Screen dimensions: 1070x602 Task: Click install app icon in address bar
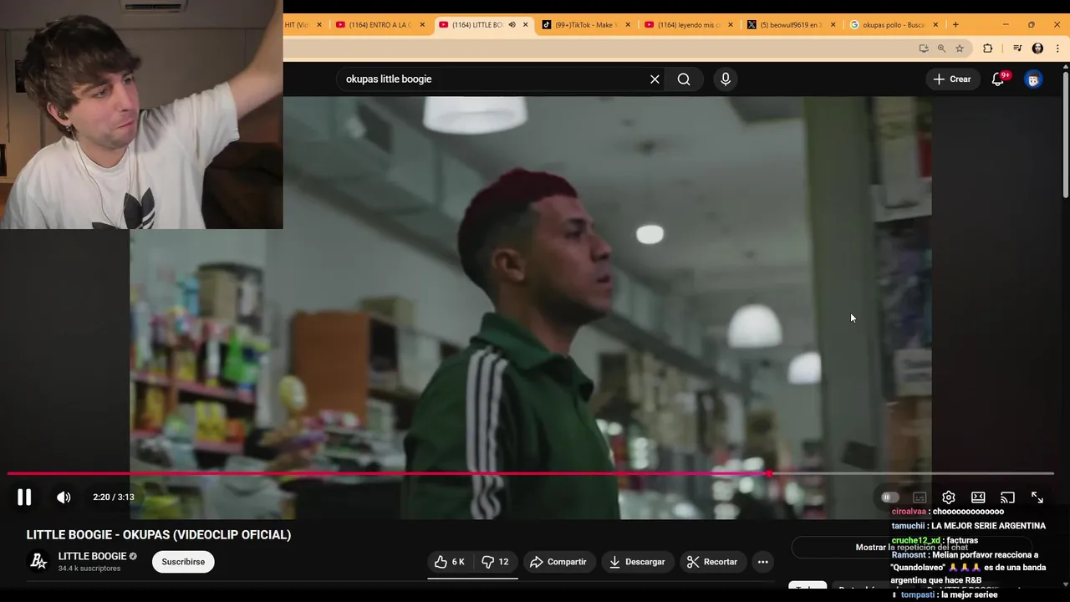point(924,48)
